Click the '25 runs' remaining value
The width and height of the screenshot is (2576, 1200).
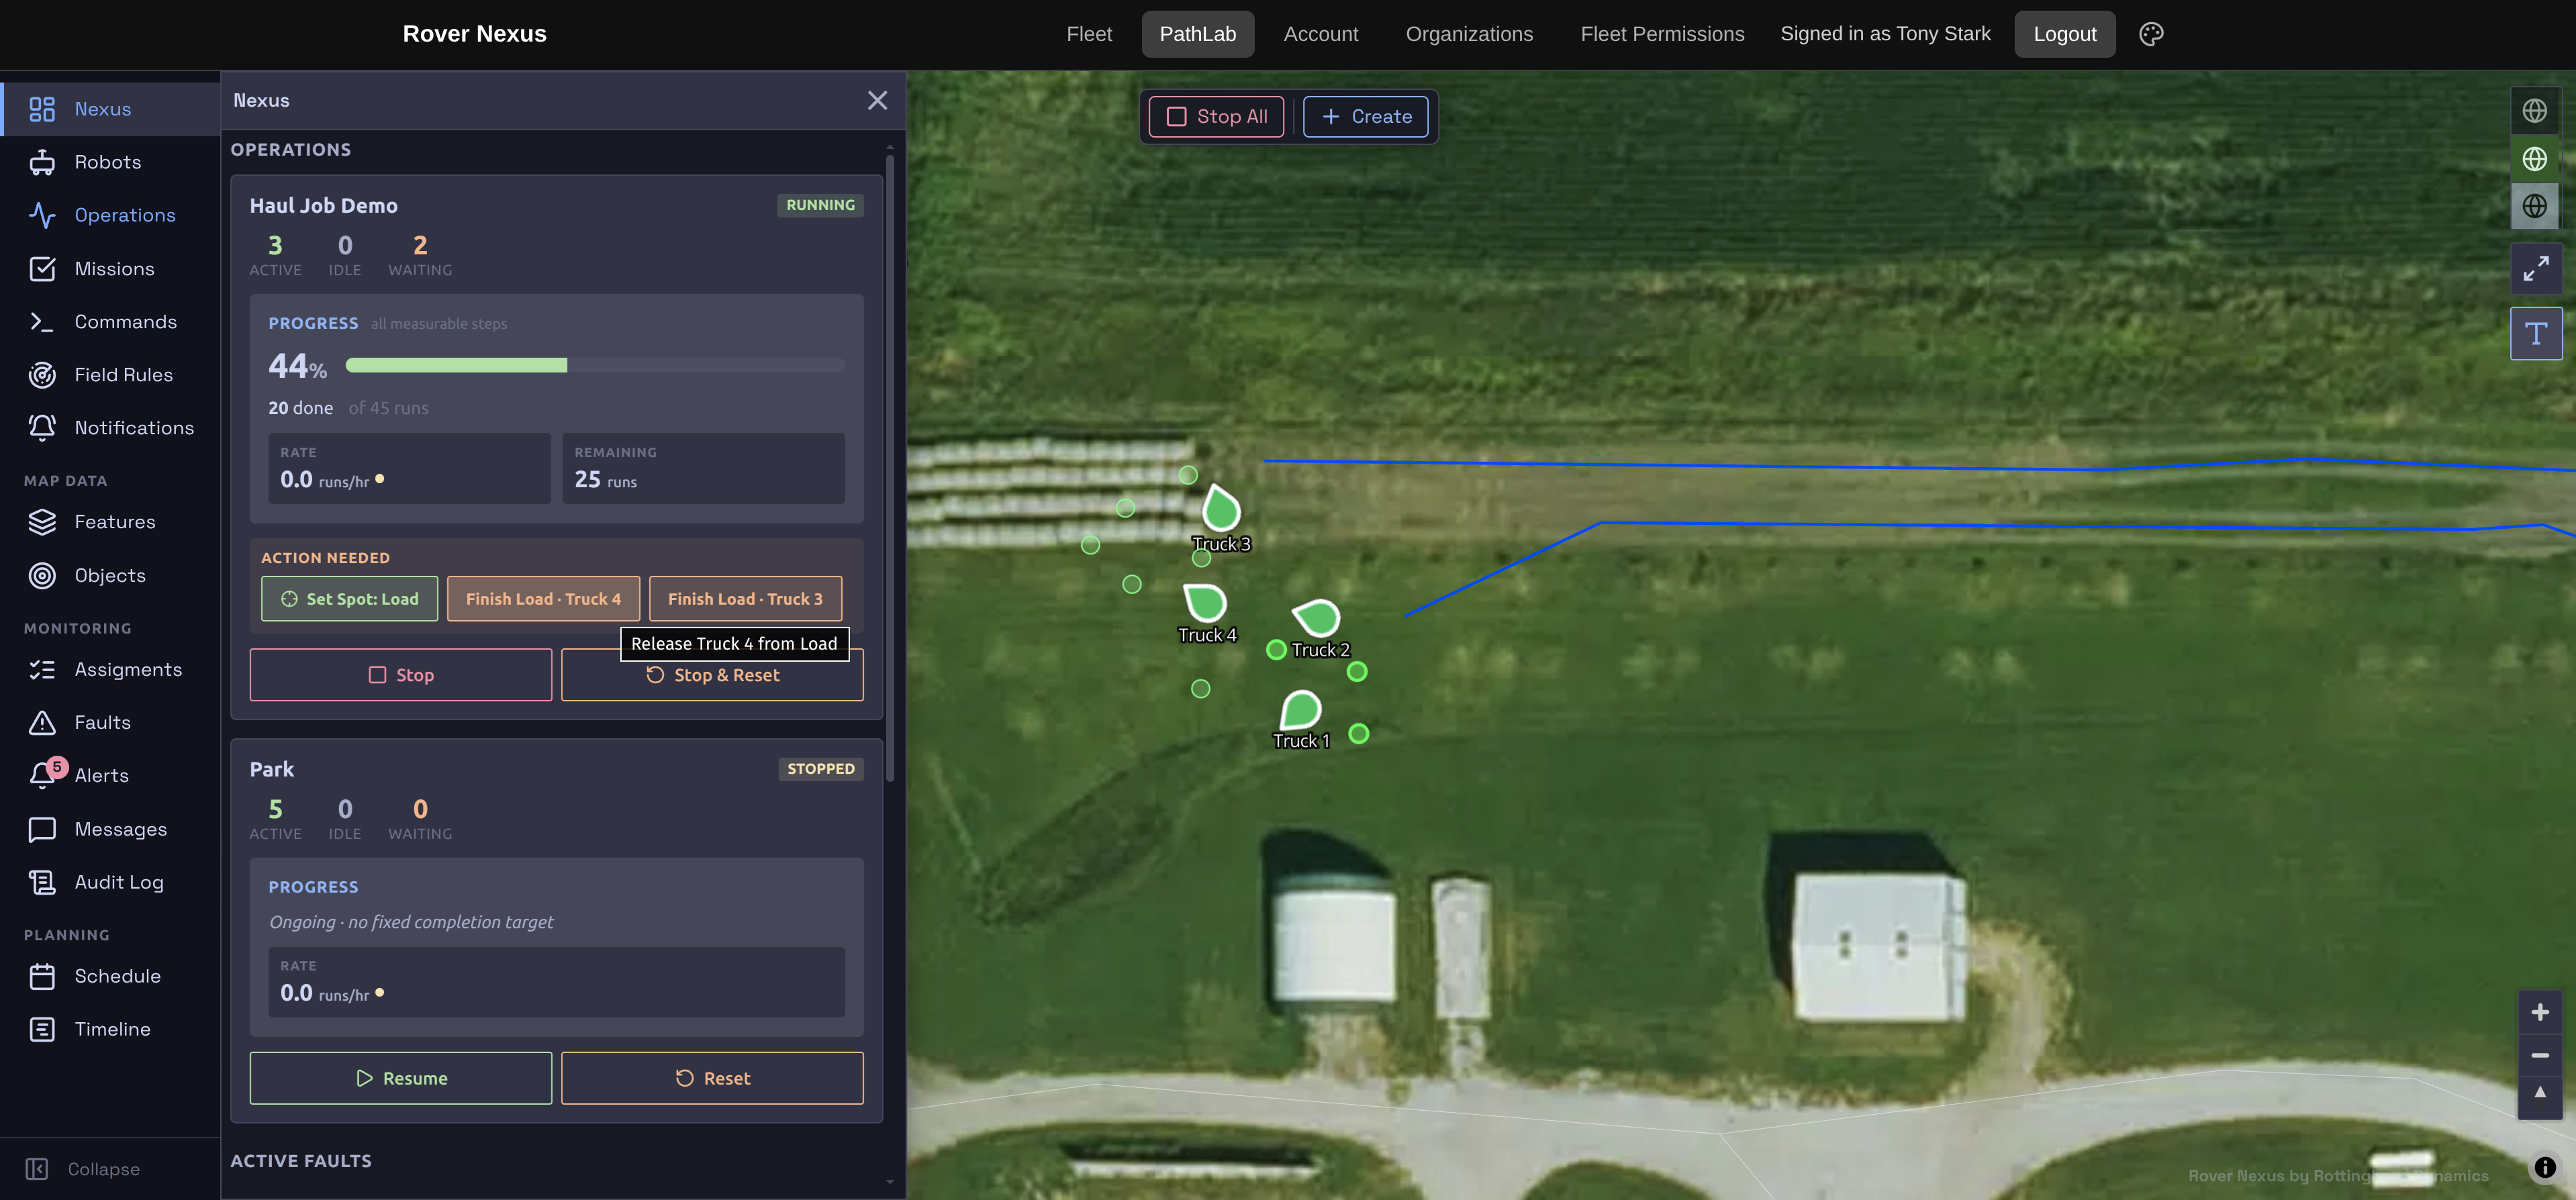pyautogui.click(x=605, y=480)
